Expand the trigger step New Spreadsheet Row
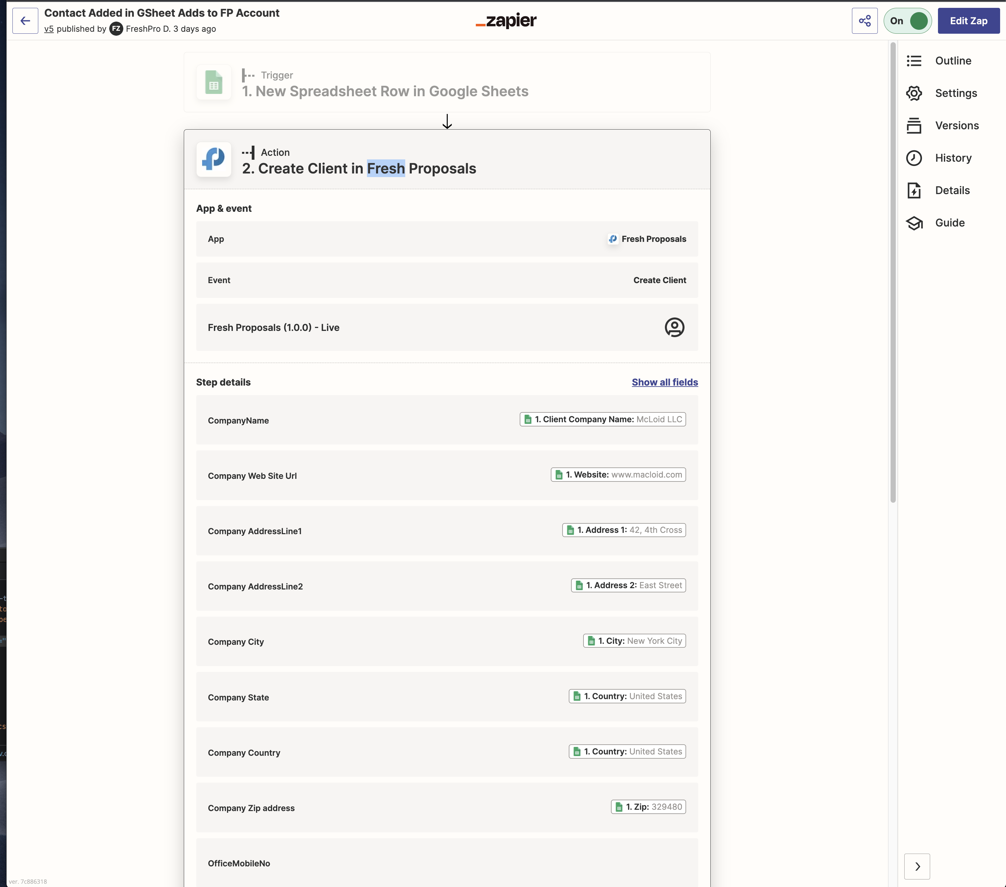 [385, 91]
